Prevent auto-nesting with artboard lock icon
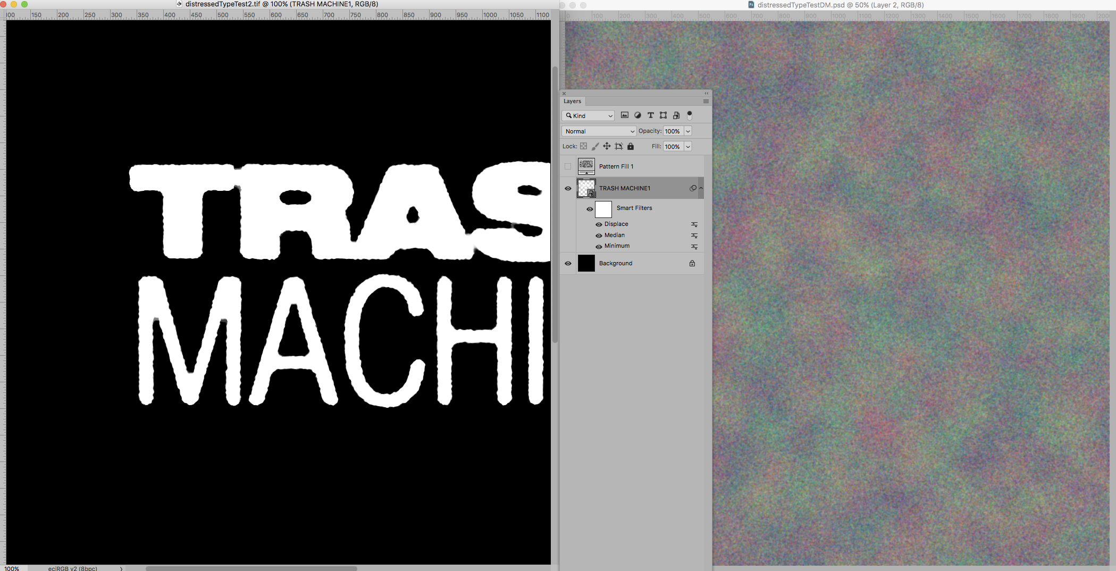1116x571 pixels. click(x=619, y=146)
